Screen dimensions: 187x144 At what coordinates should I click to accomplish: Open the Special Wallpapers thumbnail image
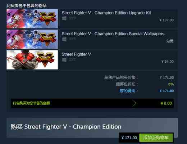[32, 39]
